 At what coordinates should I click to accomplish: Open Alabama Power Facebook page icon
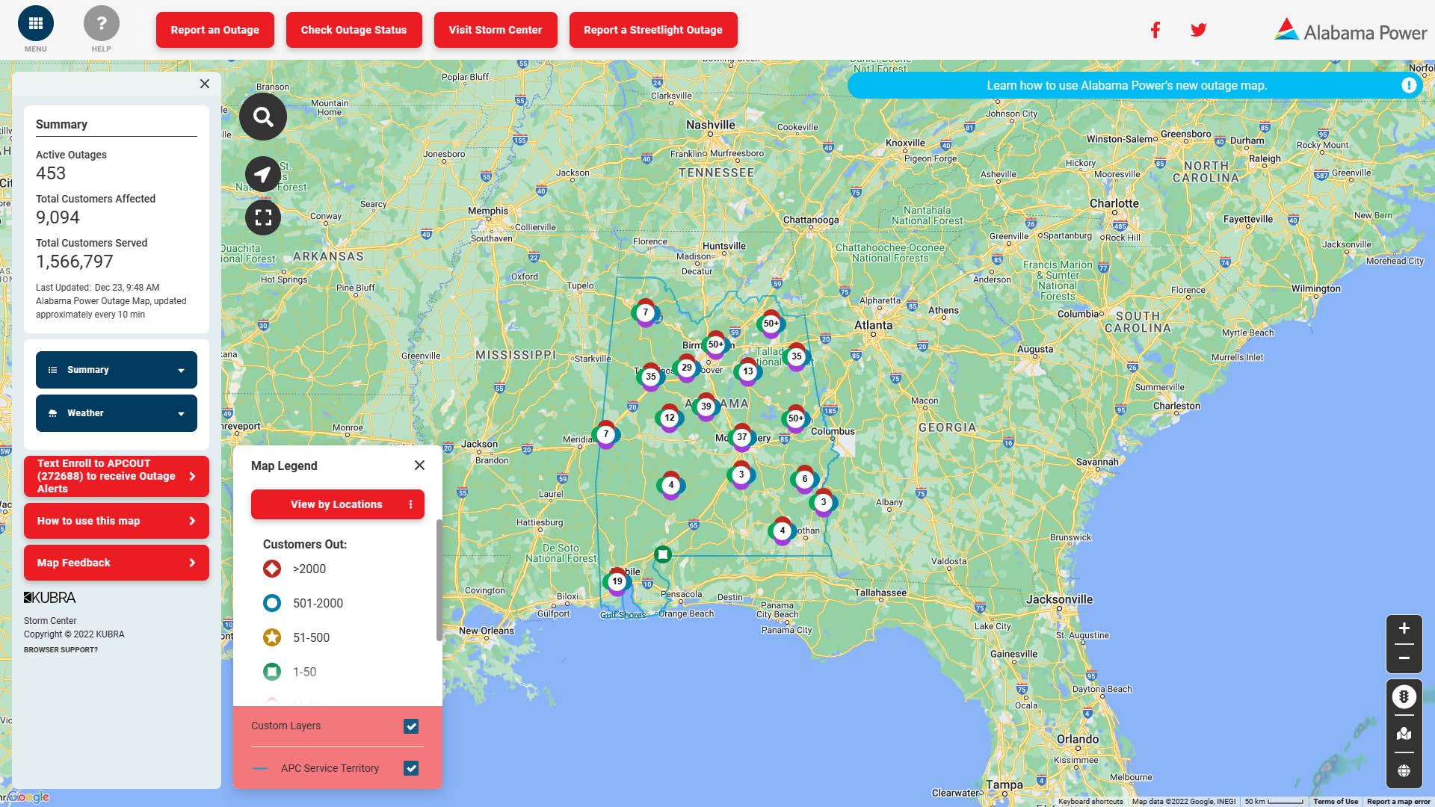[1155, 30]
